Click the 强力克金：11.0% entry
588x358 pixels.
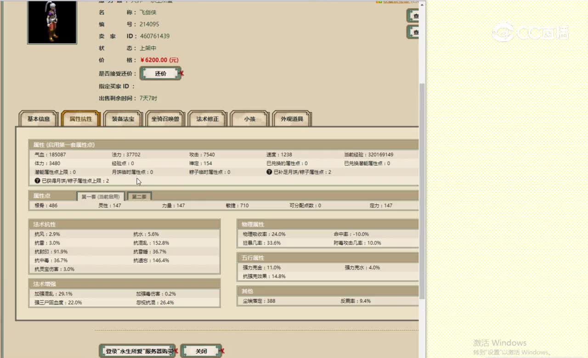[262, 268]
